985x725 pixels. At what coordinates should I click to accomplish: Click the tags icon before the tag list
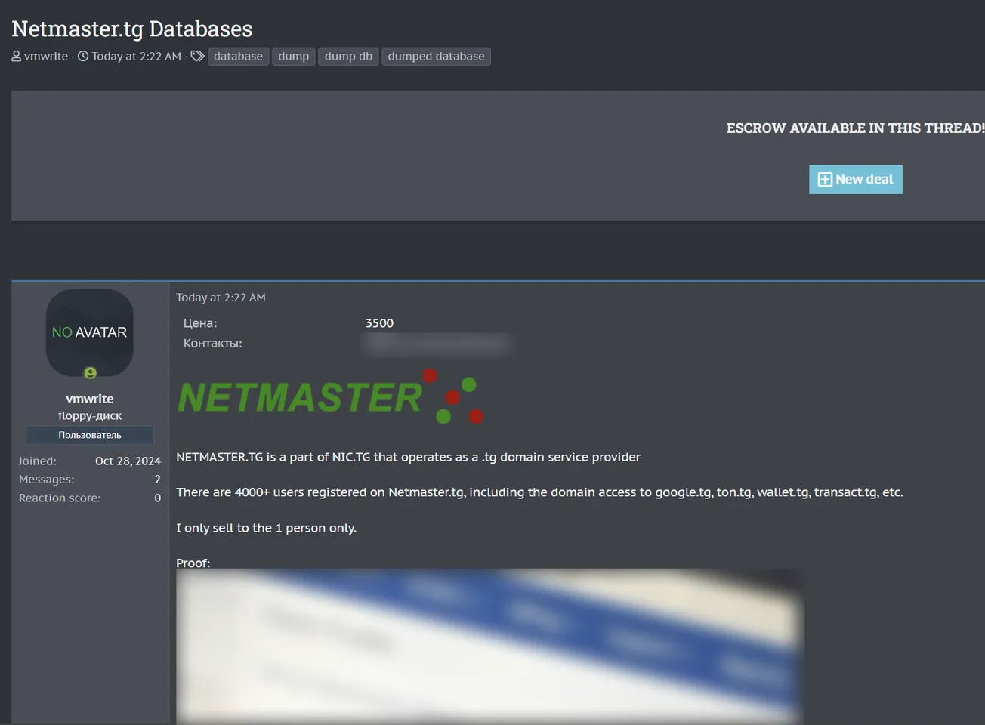[x=197, y=57]
